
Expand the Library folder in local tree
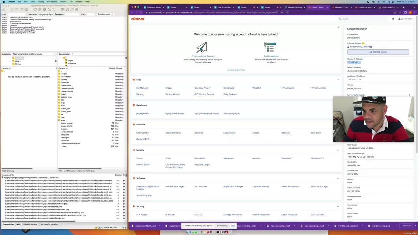pyautogui.click(x=10, y=61)
